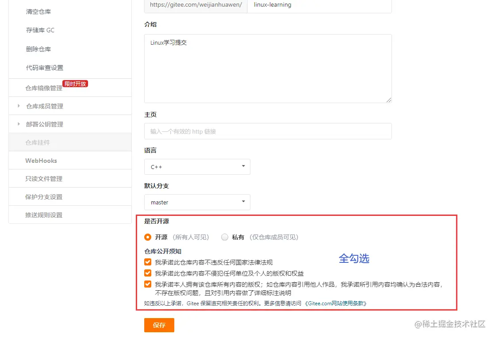This screenshot has width=495, height=338.
Task: Open 保护分支设置 in the sidebar
Action: (44, 197)
